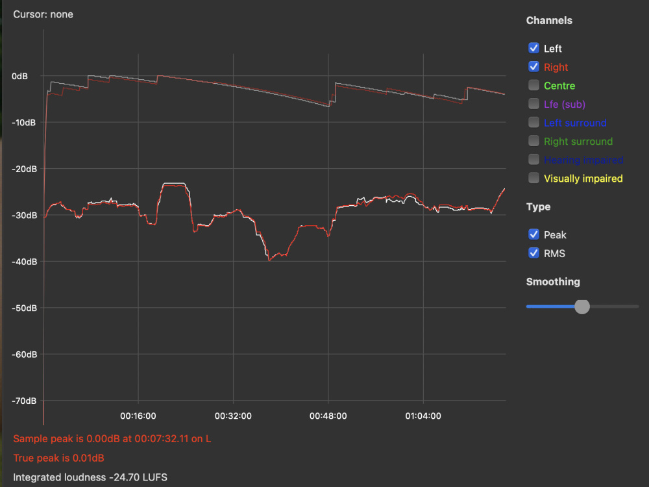Tick the Left surround checkbox
This screenshot has height=487, width=649.
coord(533,123)
